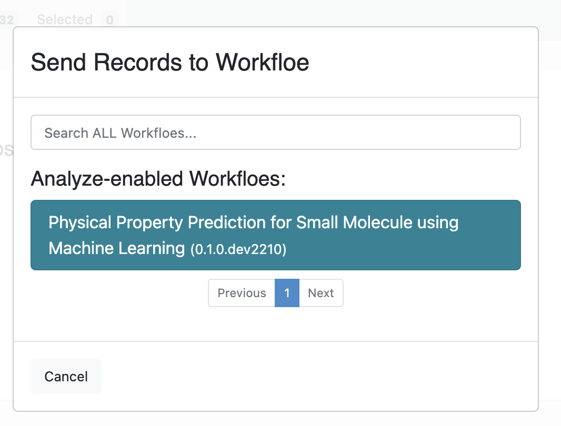This screenshot has width=561, height=426.
Task: Click the placeholder text in search box
Action: 120,133
